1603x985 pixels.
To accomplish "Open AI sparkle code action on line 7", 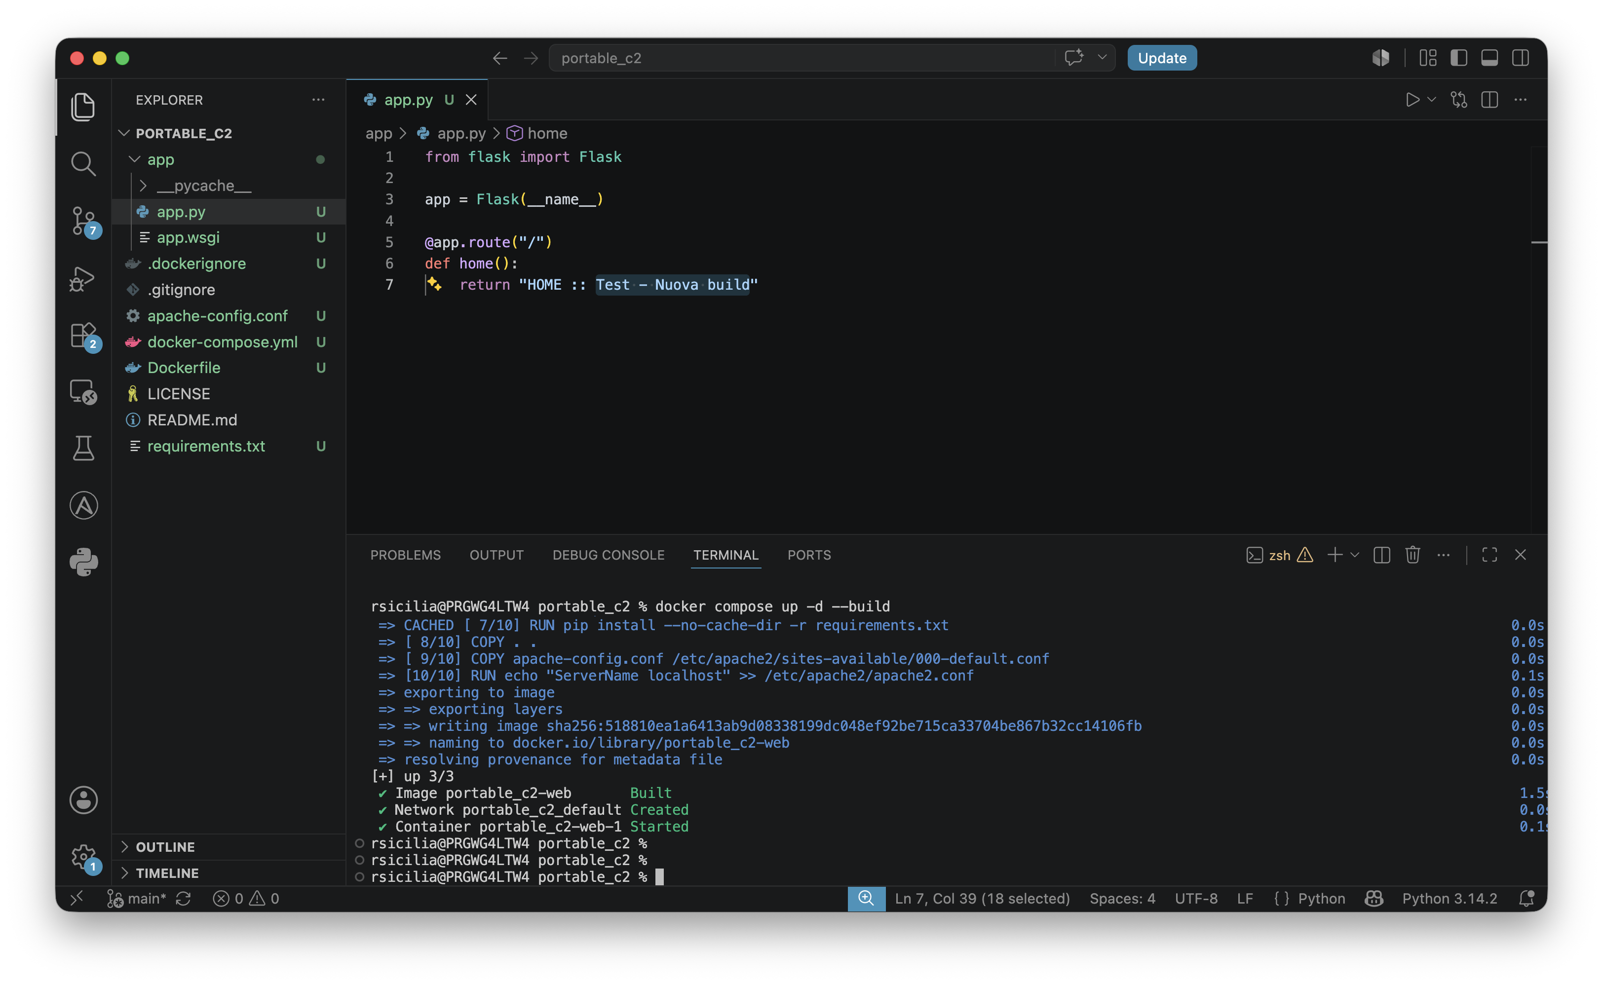I will tap(434, 284).
